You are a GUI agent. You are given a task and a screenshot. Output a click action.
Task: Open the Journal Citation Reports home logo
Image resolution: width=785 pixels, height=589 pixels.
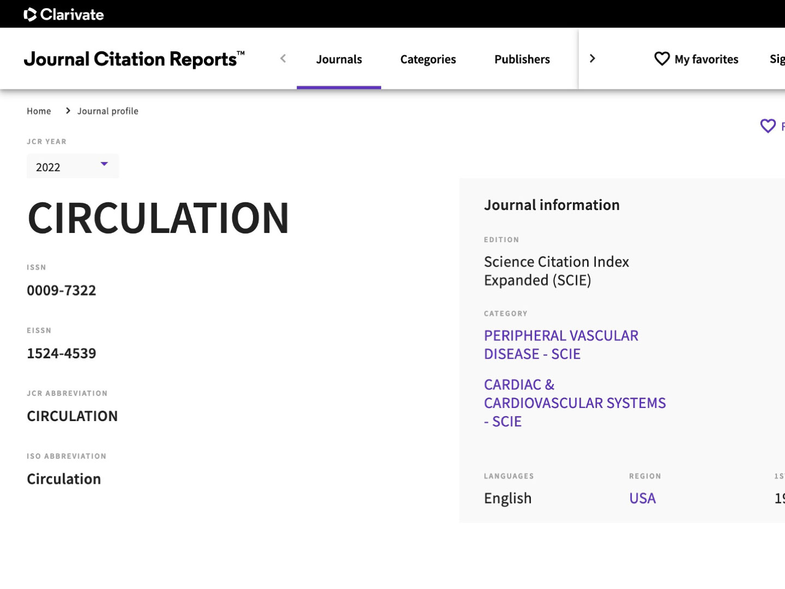pyautogui.click(x=134, y=59)
